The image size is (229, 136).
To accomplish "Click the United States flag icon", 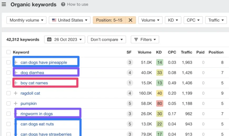I will tap(54, 20).
